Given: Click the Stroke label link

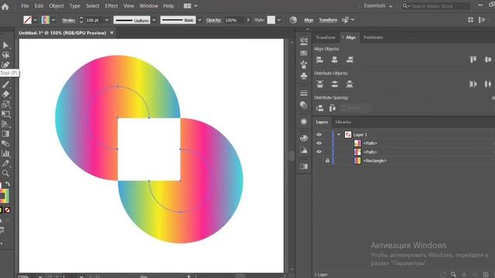Looking at the screenshot, I should 69,20.
